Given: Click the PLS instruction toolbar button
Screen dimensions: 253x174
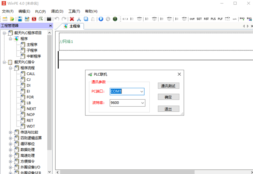Looking at the screenshot, I should pos(213,19).
